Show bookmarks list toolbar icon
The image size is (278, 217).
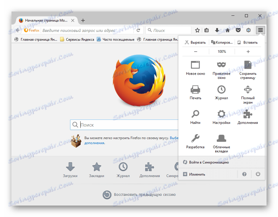click(207, 30)
